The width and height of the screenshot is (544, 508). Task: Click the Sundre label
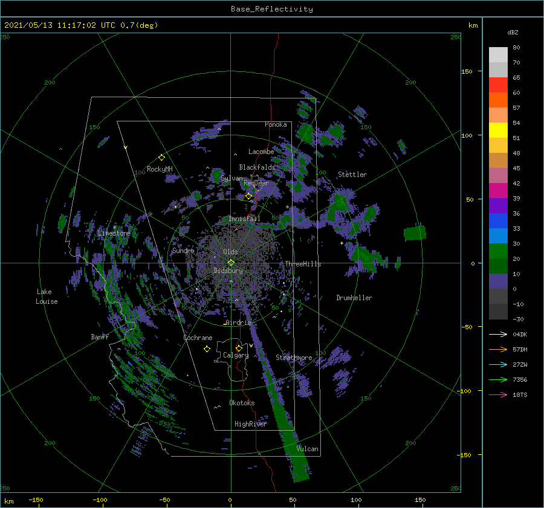pos(183,250)
